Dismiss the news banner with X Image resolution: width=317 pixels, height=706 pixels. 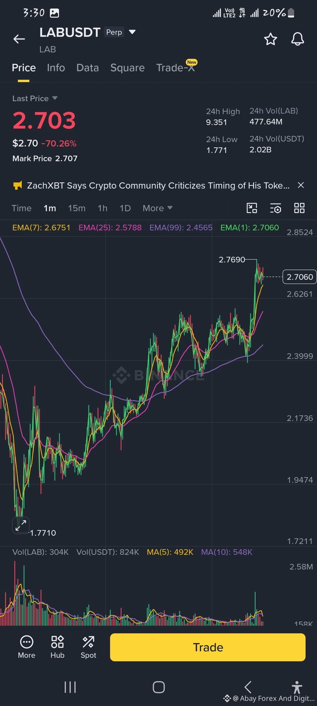coord(301,185)
